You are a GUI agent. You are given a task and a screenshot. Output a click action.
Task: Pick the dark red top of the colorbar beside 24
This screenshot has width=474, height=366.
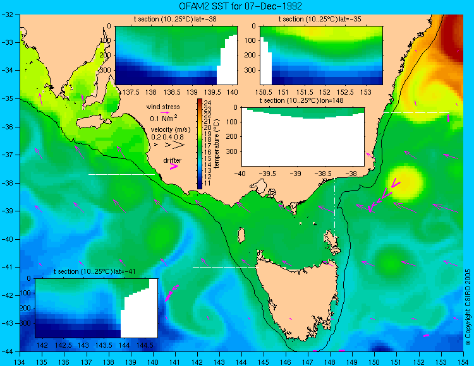[200, 102]
